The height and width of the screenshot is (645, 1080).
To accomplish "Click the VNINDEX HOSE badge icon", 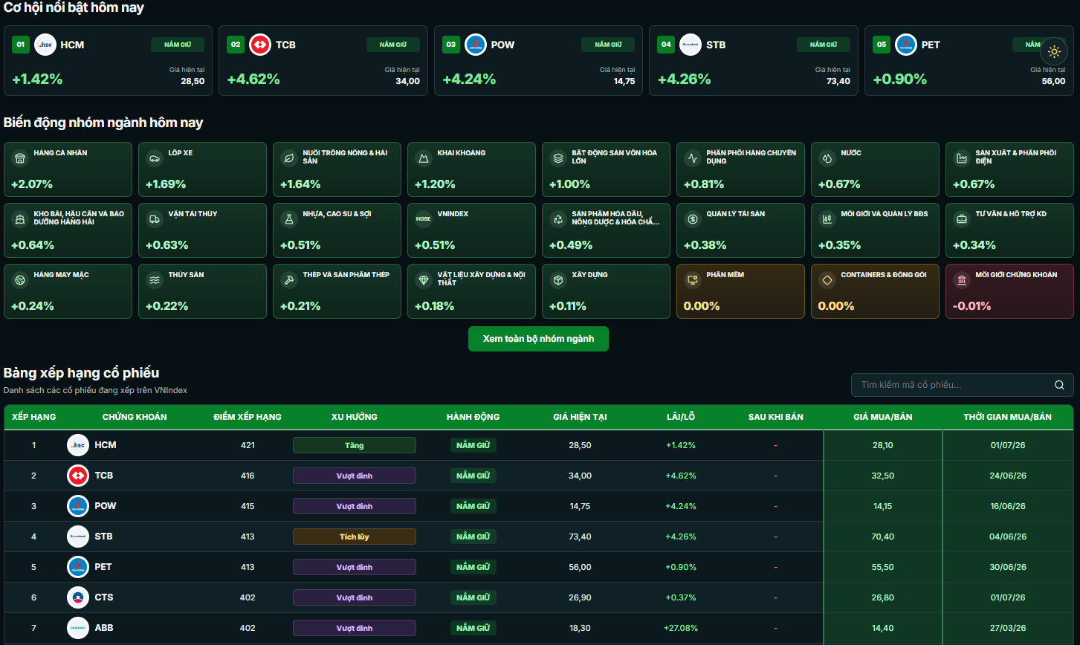I will coord(424,218).
